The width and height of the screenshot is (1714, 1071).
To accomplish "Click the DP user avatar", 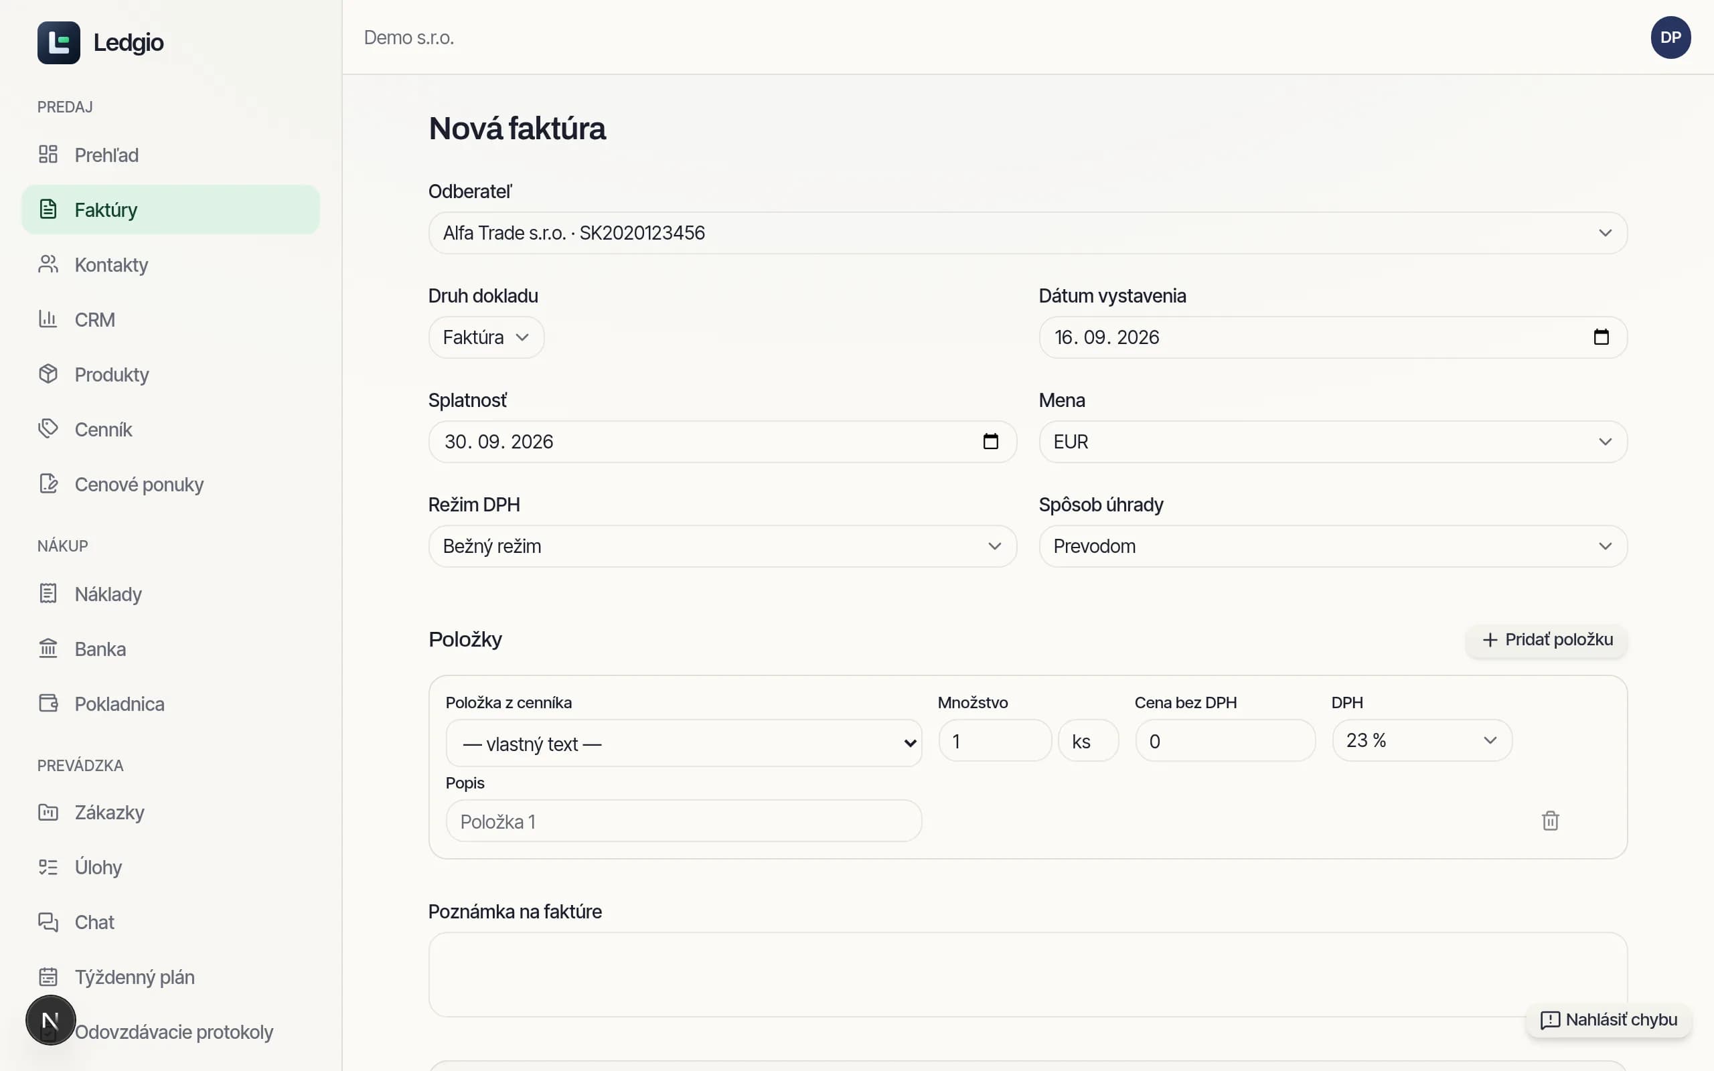I will coord(1670,37).
